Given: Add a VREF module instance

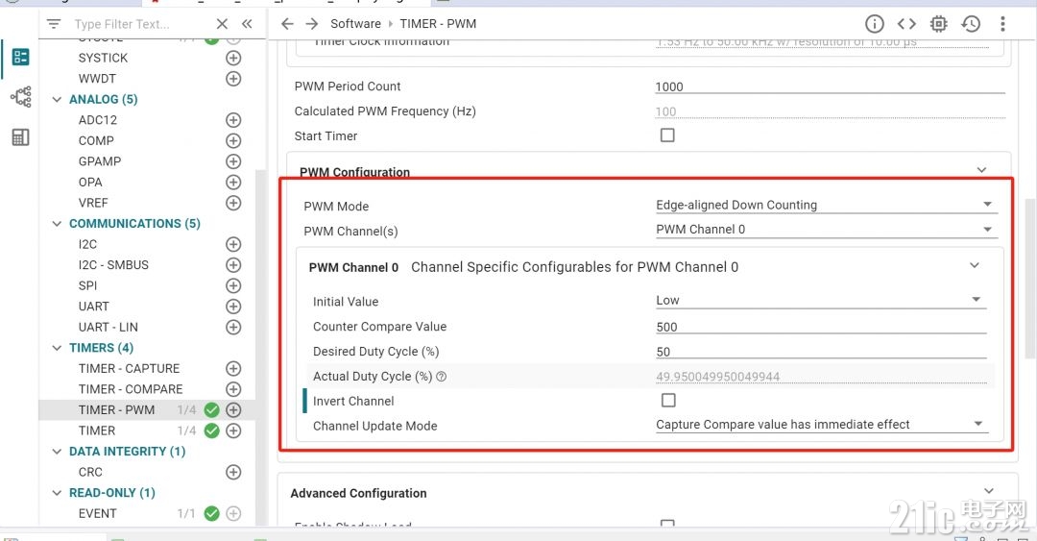Looking at the screenshot, I should pos(233,204).
